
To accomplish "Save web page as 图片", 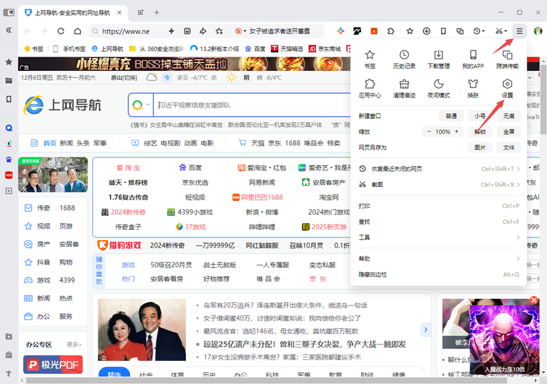I will pos(480,147).
